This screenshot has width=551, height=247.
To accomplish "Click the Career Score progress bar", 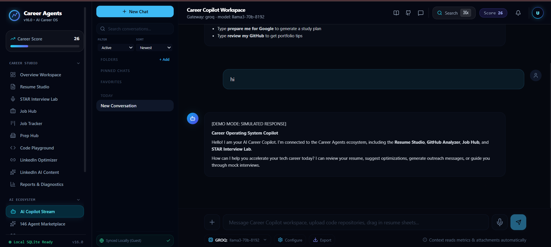I will (x=45, y=46).
